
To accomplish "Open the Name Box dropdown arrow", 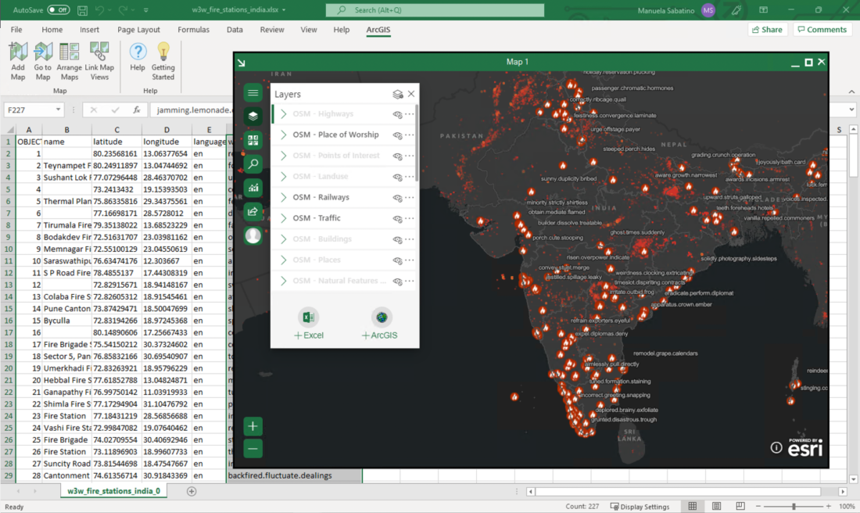I will coord(58,109).
